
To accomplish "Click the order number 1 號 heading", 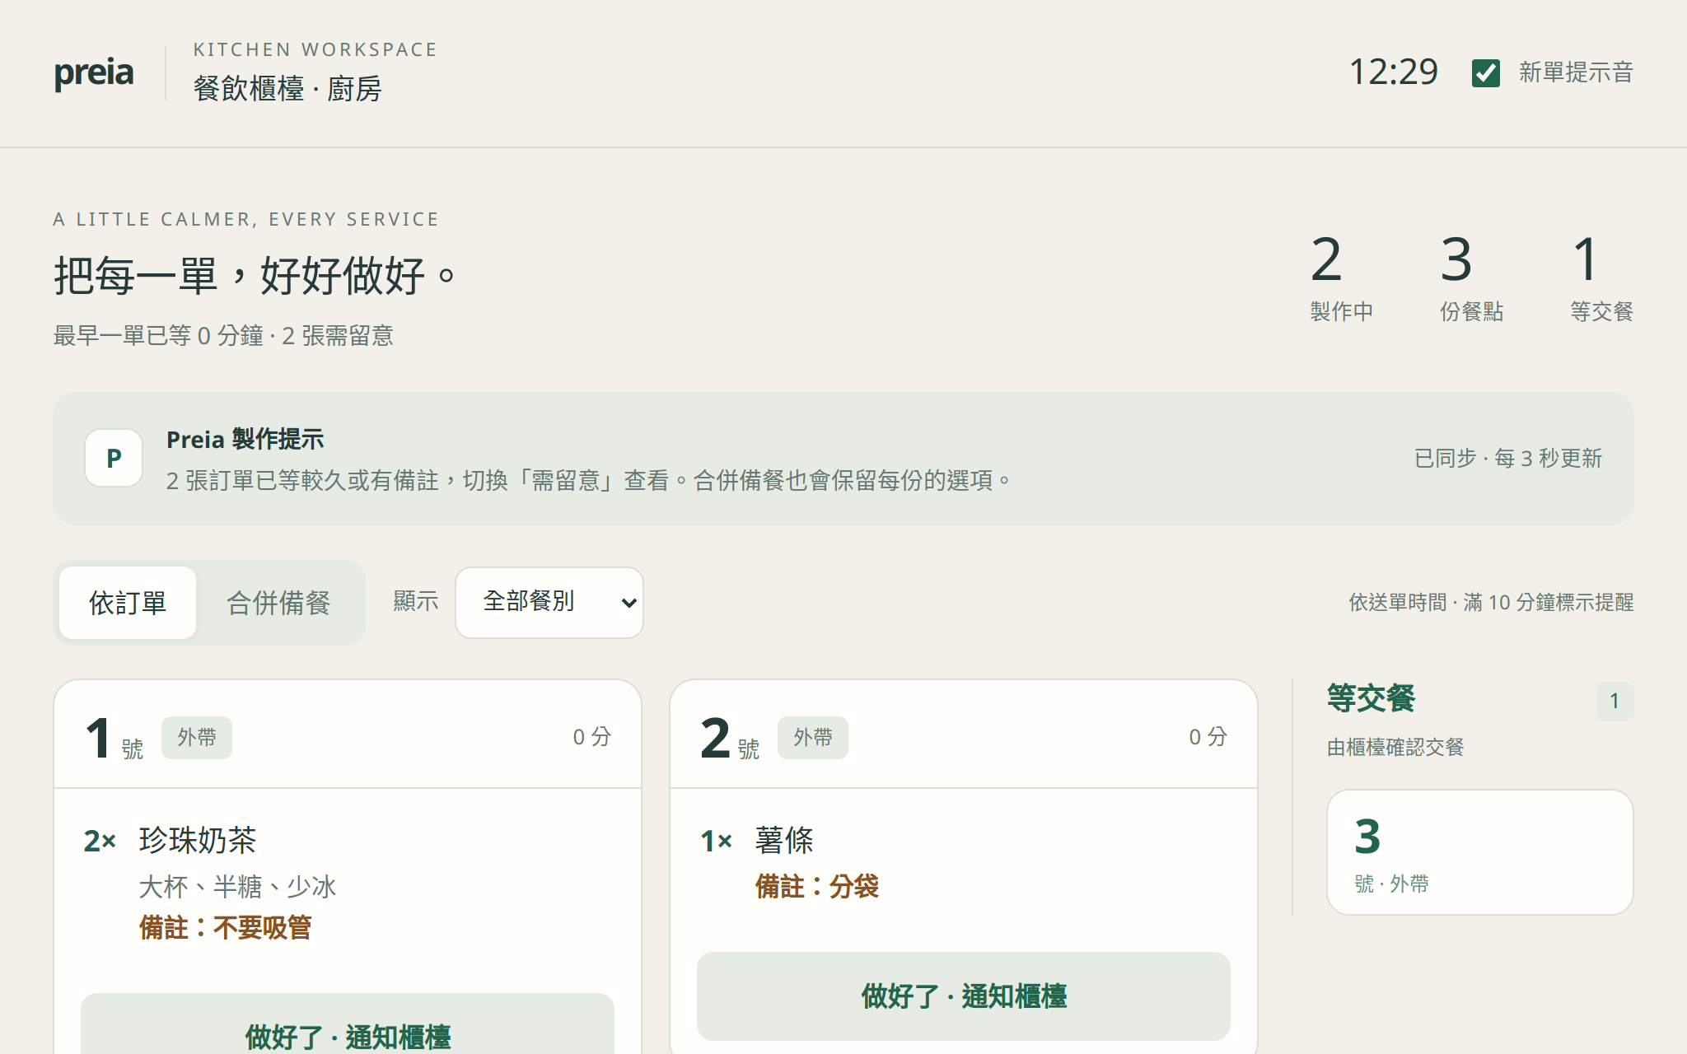I will 114,739.
